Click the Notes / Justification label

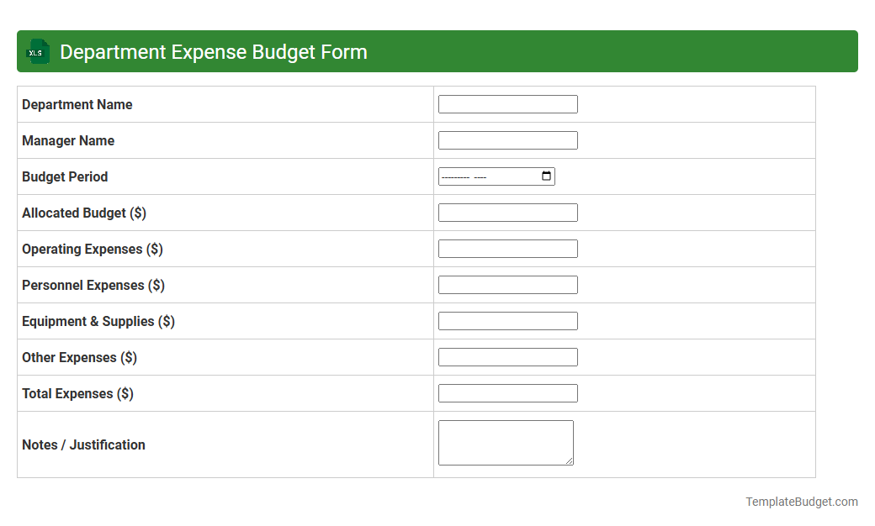click(83, 444)
